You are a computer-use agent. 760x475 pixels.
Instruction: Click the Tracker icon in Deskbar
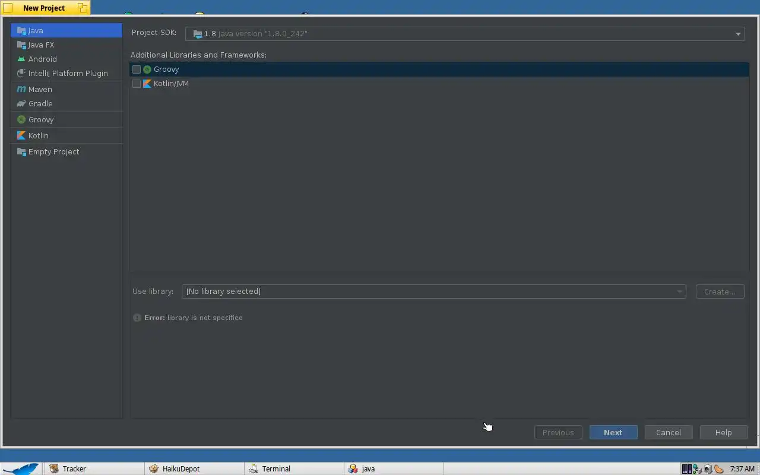[54, 468]
